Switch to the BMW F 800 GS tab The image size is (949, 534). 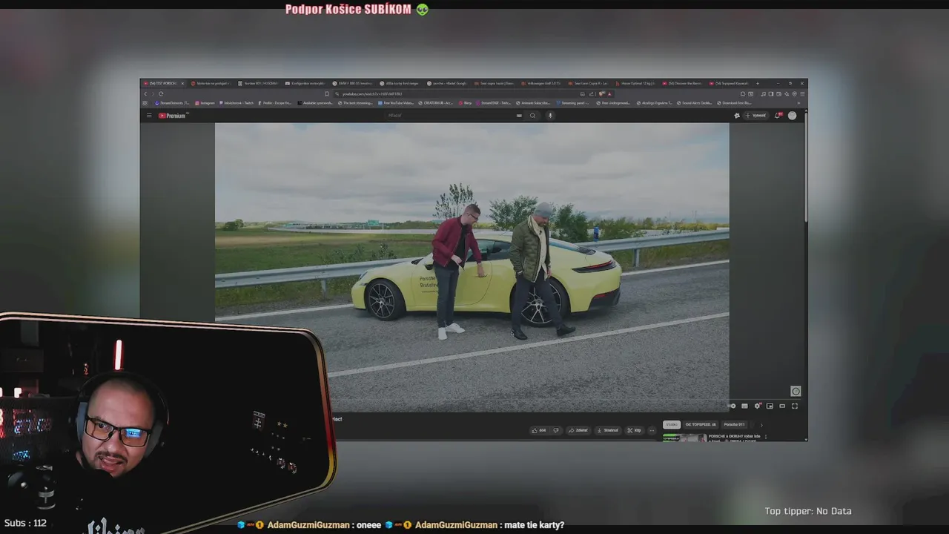pyautogui.click(x=352, y=84)
